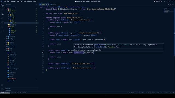Open Remote Explorer in activity bar
175x98 pixels.
(2, 27)
